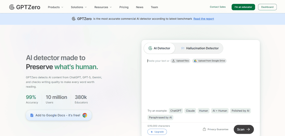
Task: Try the Claude example
Action: [x=190, y=111]
